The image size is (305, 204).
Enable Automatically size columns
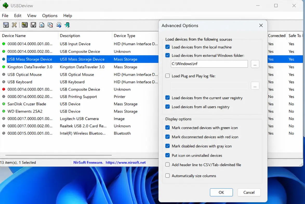(x=168, y=176)
